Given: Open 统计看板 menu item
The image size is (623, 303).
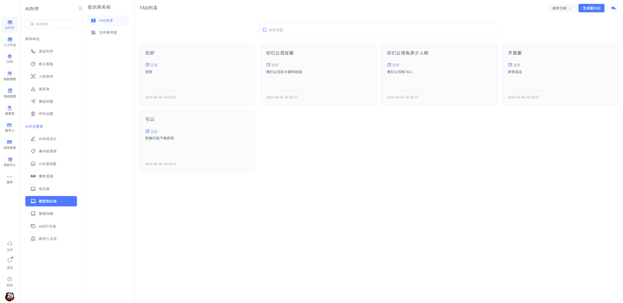Looking at the screenshot, I should pos(46,64).
